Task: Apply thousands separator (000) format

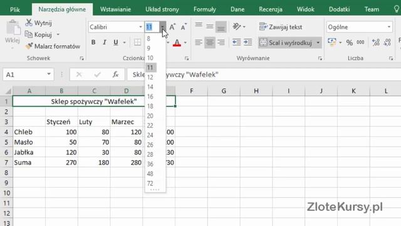Action: tap(361, 43)
